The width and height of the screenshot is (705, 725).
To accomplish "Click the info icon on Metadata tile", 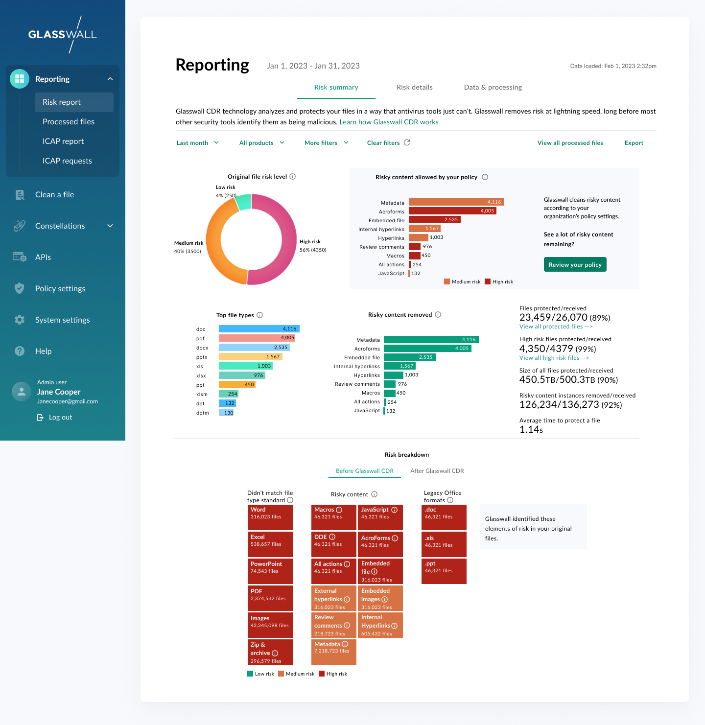I will tap(345, 644).
